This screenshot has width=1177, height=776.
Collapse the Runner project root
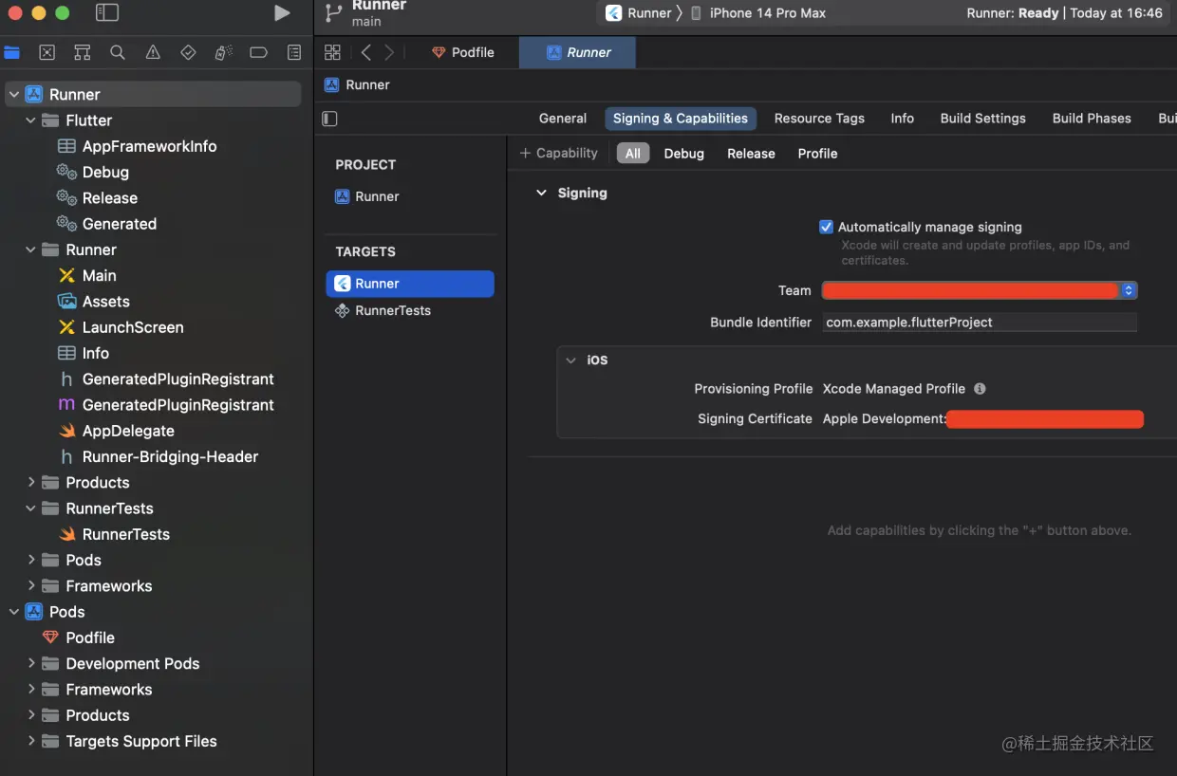(x=13, y=94)
